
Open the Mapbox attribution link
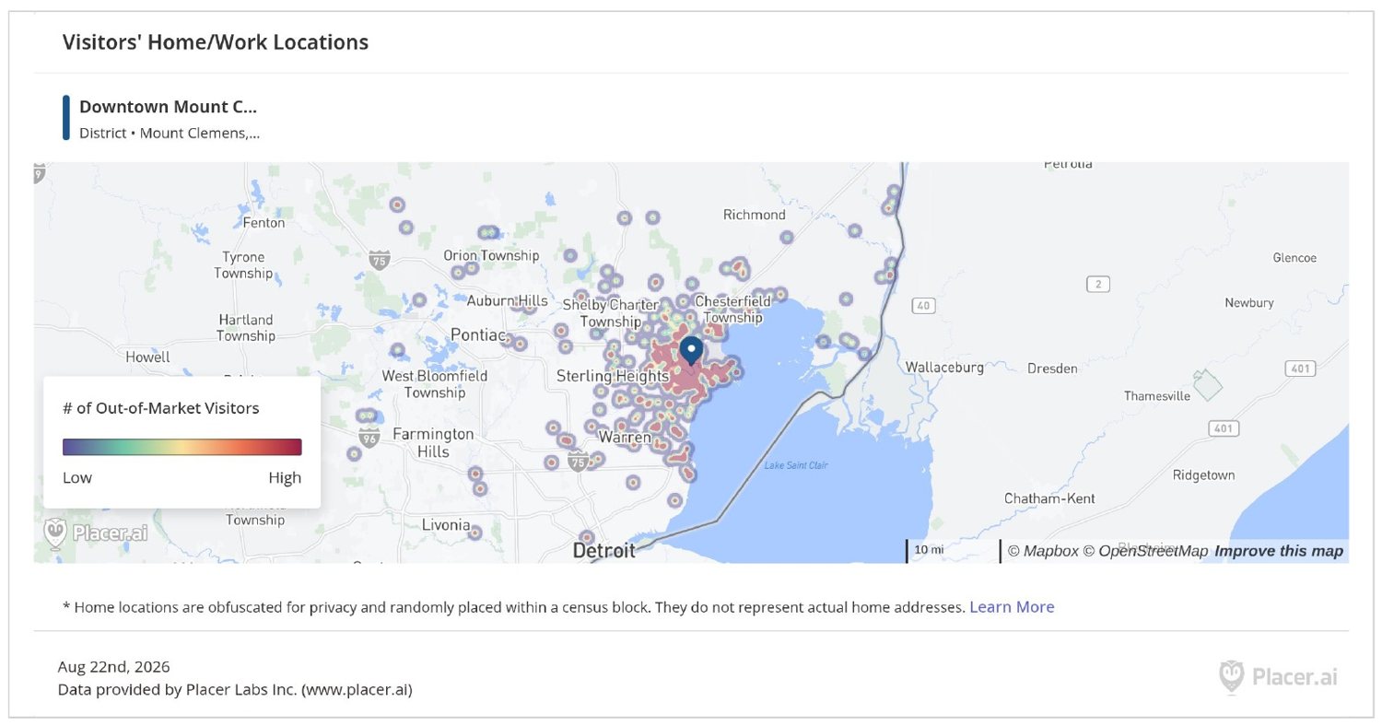pos(1043,551)
